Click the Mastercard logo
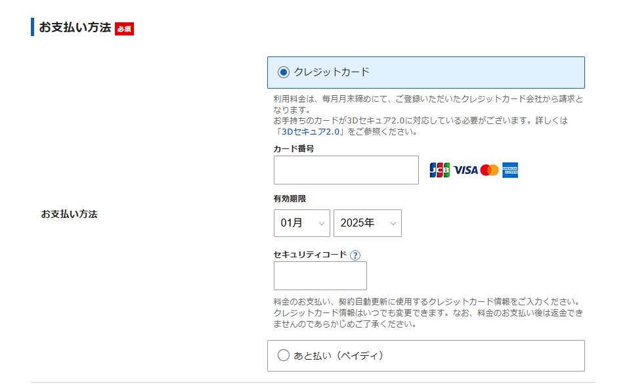Viewport: 629px width, 386px height. pyautogui.click(x=489, y=170)
